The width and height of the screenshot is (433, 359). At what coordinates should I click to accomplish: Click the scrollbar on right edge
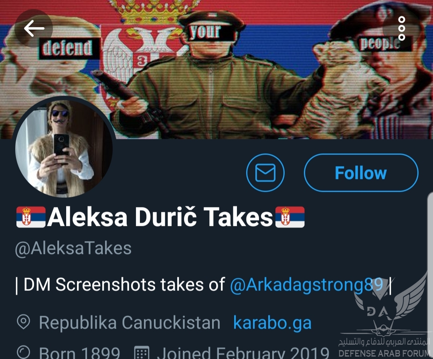(x=430, y=276)
